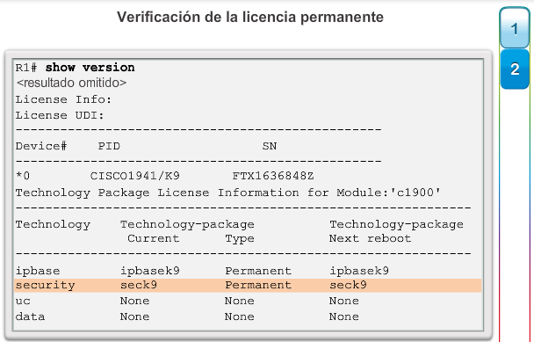The height and width of the screenshot is (342, 534).
Task: Click the highlighted security license row
Action: tap(248, 285)
